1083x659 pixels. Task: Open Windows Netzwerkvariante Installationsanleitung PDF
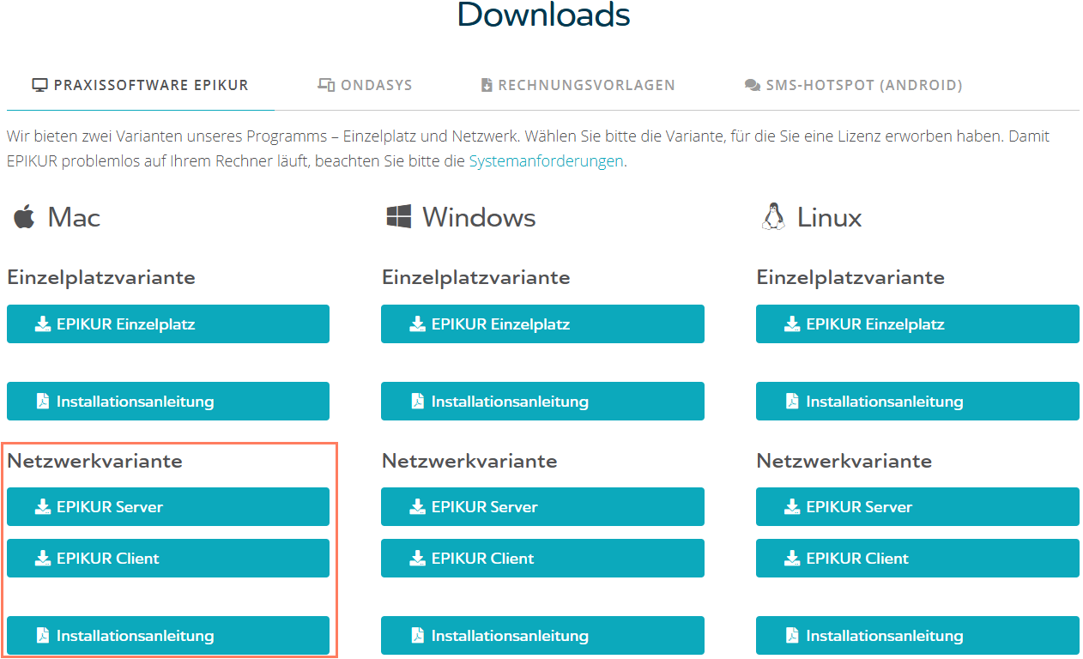[542, 636]
